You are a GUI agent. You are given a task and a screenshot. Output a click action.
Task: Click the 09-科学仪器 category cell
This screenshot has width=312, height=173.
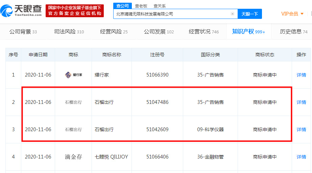click(x=210, y=129)
